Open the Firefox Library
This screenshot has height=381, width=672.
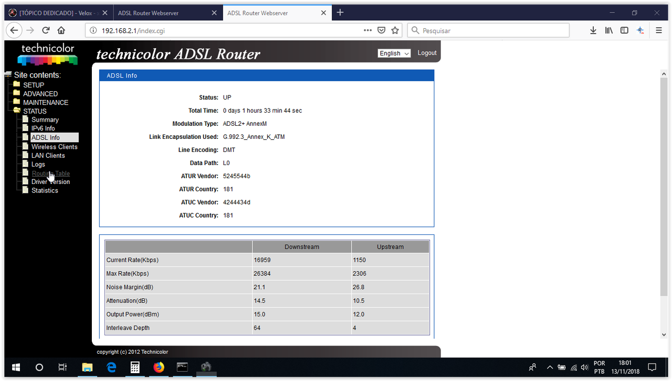tap(608, 30)
